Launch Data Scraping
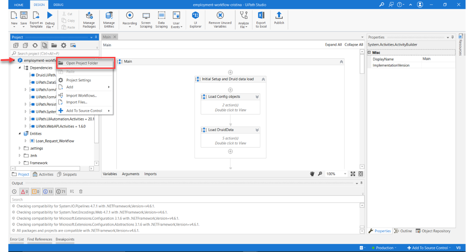The height and width of the screenshot is (252, 466). [161, 20]
